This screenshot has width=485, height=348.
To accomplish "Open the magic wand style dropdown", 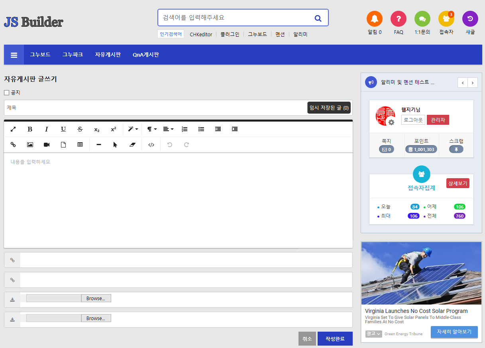I will (x=133, y=129).
